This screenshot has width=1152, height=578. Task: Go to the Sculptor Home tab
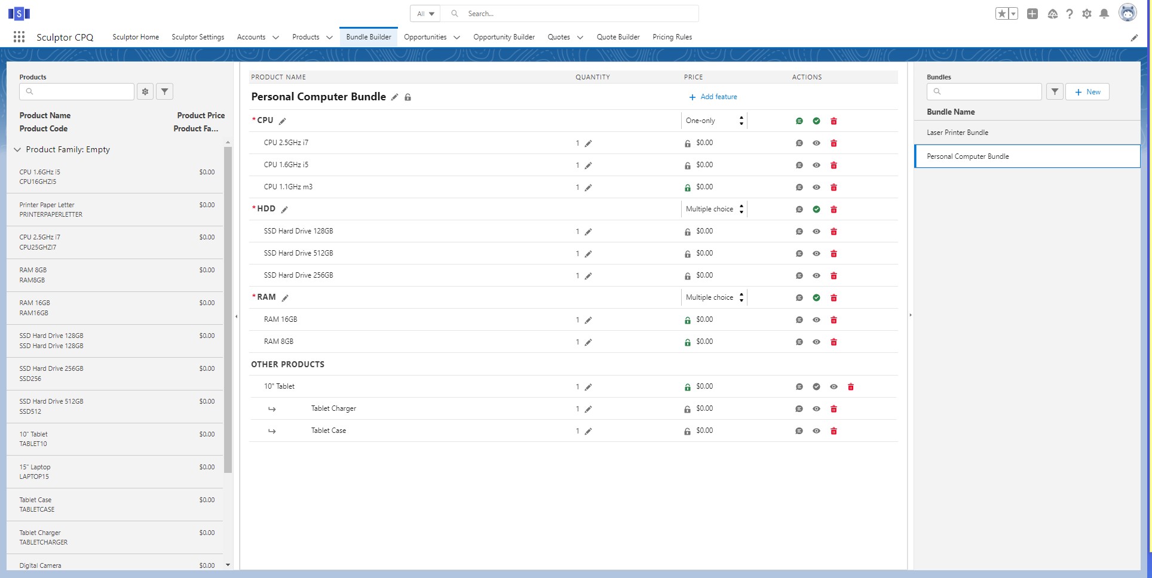pos(136,37)
